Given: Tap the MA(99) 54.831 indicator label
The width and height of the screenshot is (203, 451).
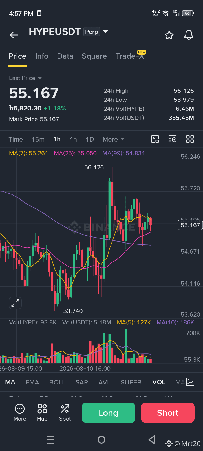Looking at the screenshot, I should (x=123, y=153).
